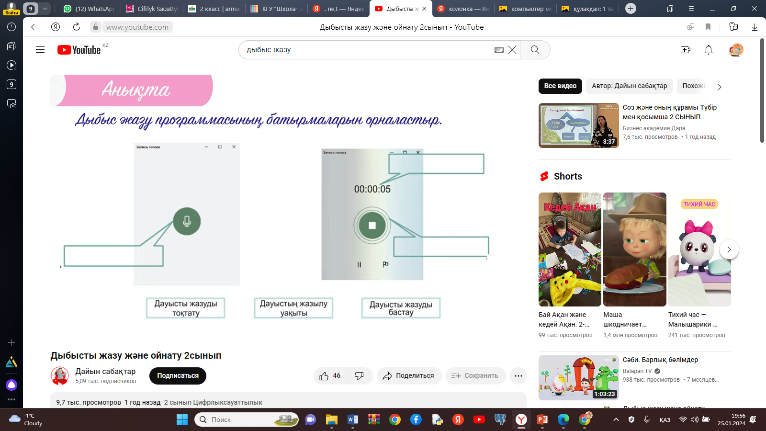Open Word from the taskbar
The image size is (766, 431).
[353, 420]
